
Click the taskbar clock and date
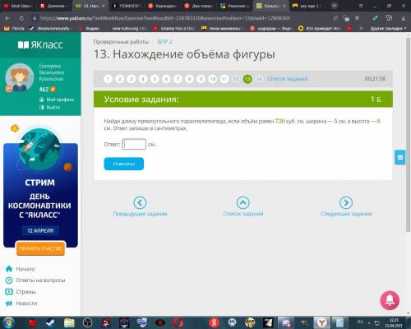tap(394, 322)
